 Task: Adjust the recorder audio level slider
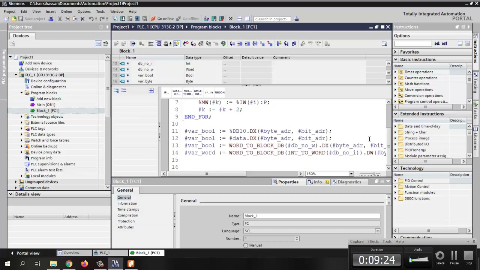(x=418, y=259)
